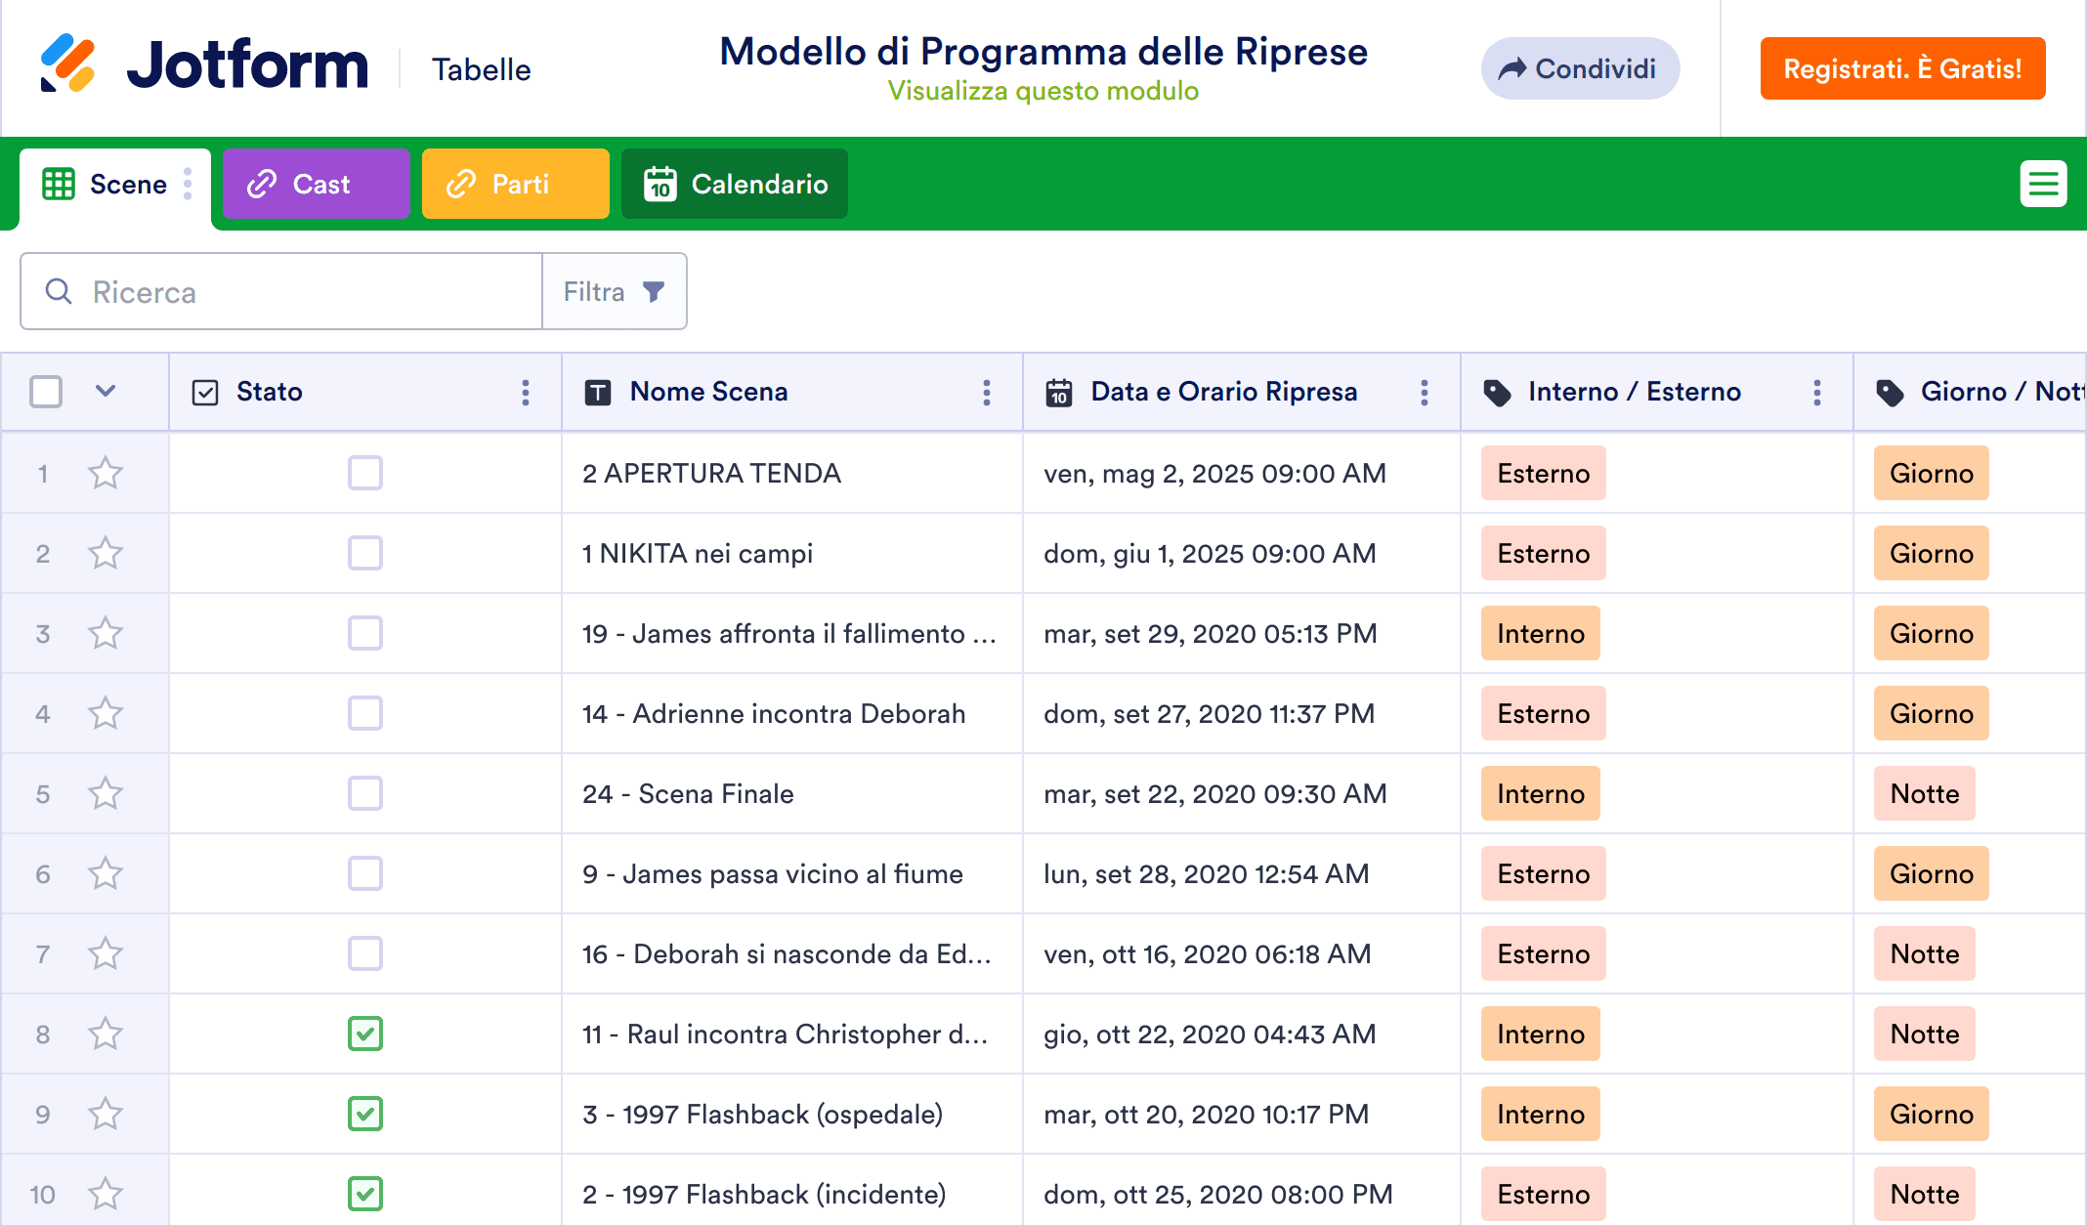Expand the select-all chevron dropdown

(106, 392)
